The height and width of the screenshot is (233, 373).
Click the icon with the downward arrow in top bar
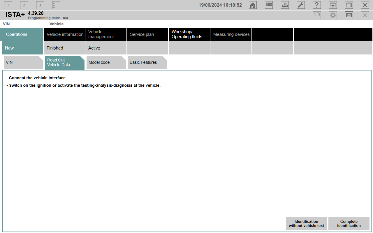point(333,5)
